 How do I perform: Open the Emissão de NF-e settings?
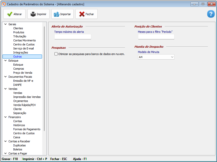pyautogui.click(x=23, y=81)
